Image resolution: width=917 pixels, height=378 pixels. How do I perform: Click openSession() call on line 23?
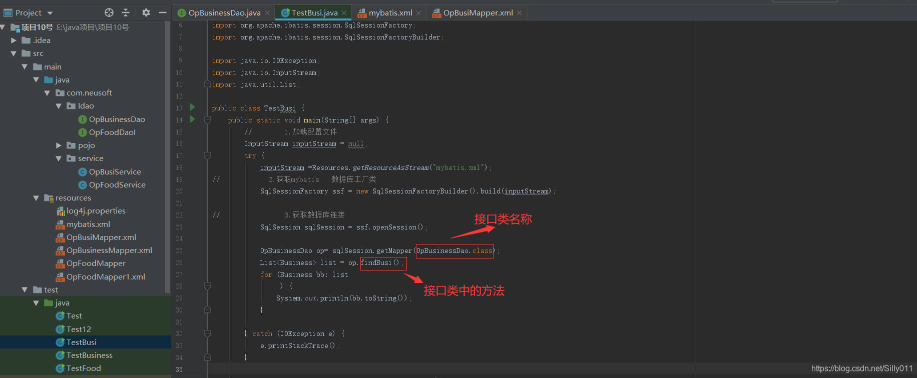[397, 227]
